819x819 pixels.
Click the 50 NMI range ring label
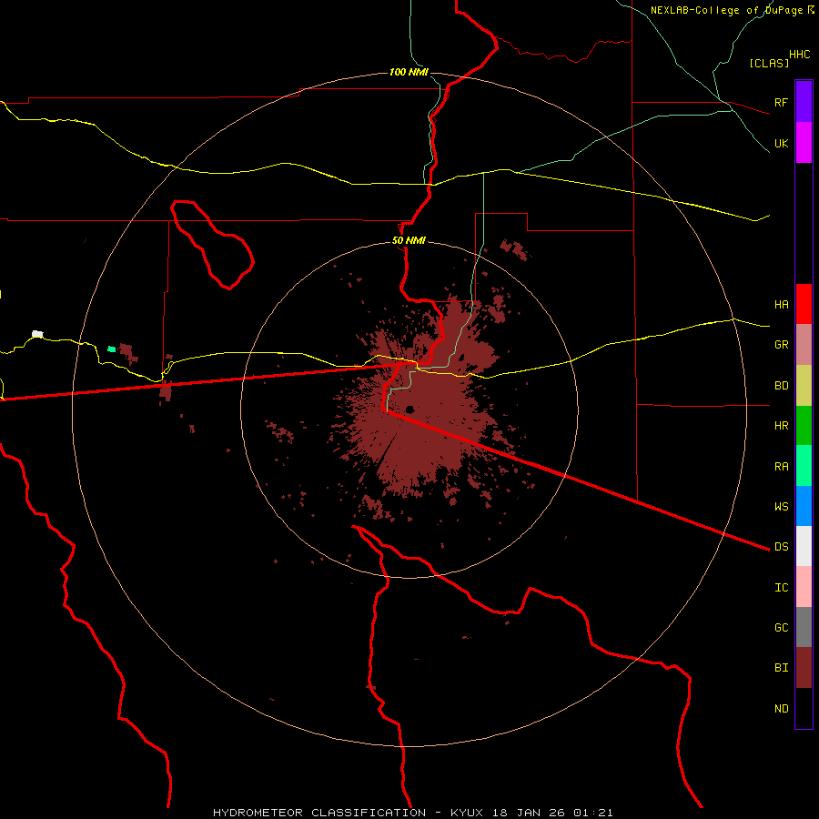pos(409,240)
